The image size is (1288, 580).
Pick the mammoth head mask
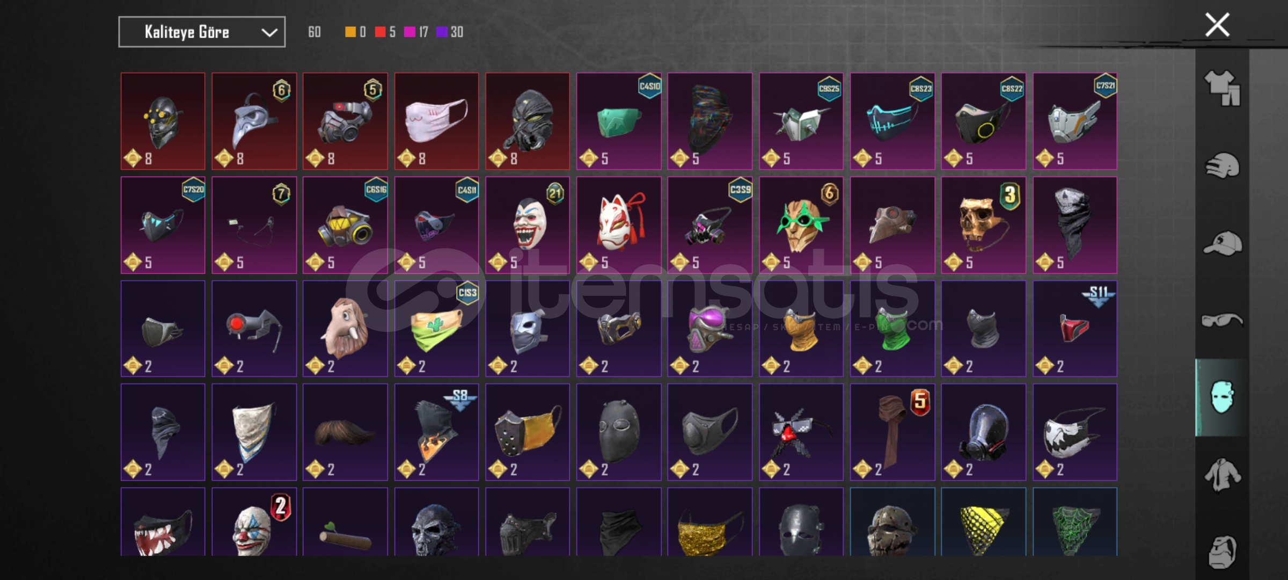coord(345,329)
